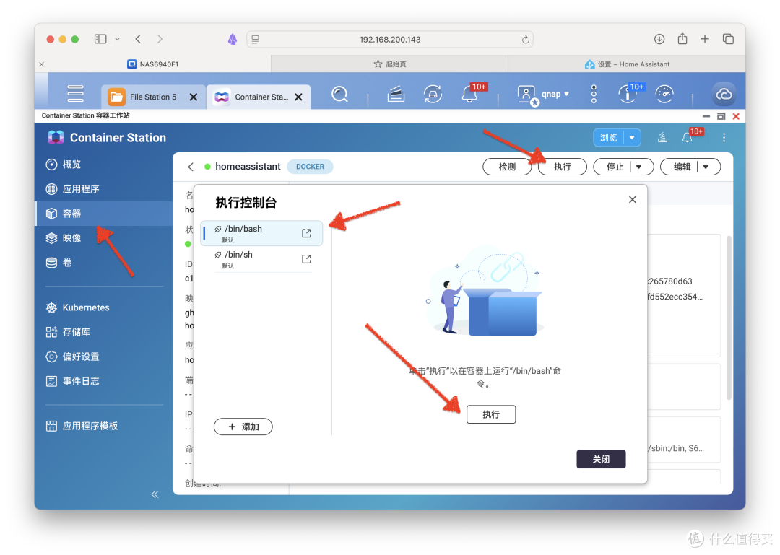Click Safari share icon
The height and width of the screenshot is (555, 780).
(682, 38)
